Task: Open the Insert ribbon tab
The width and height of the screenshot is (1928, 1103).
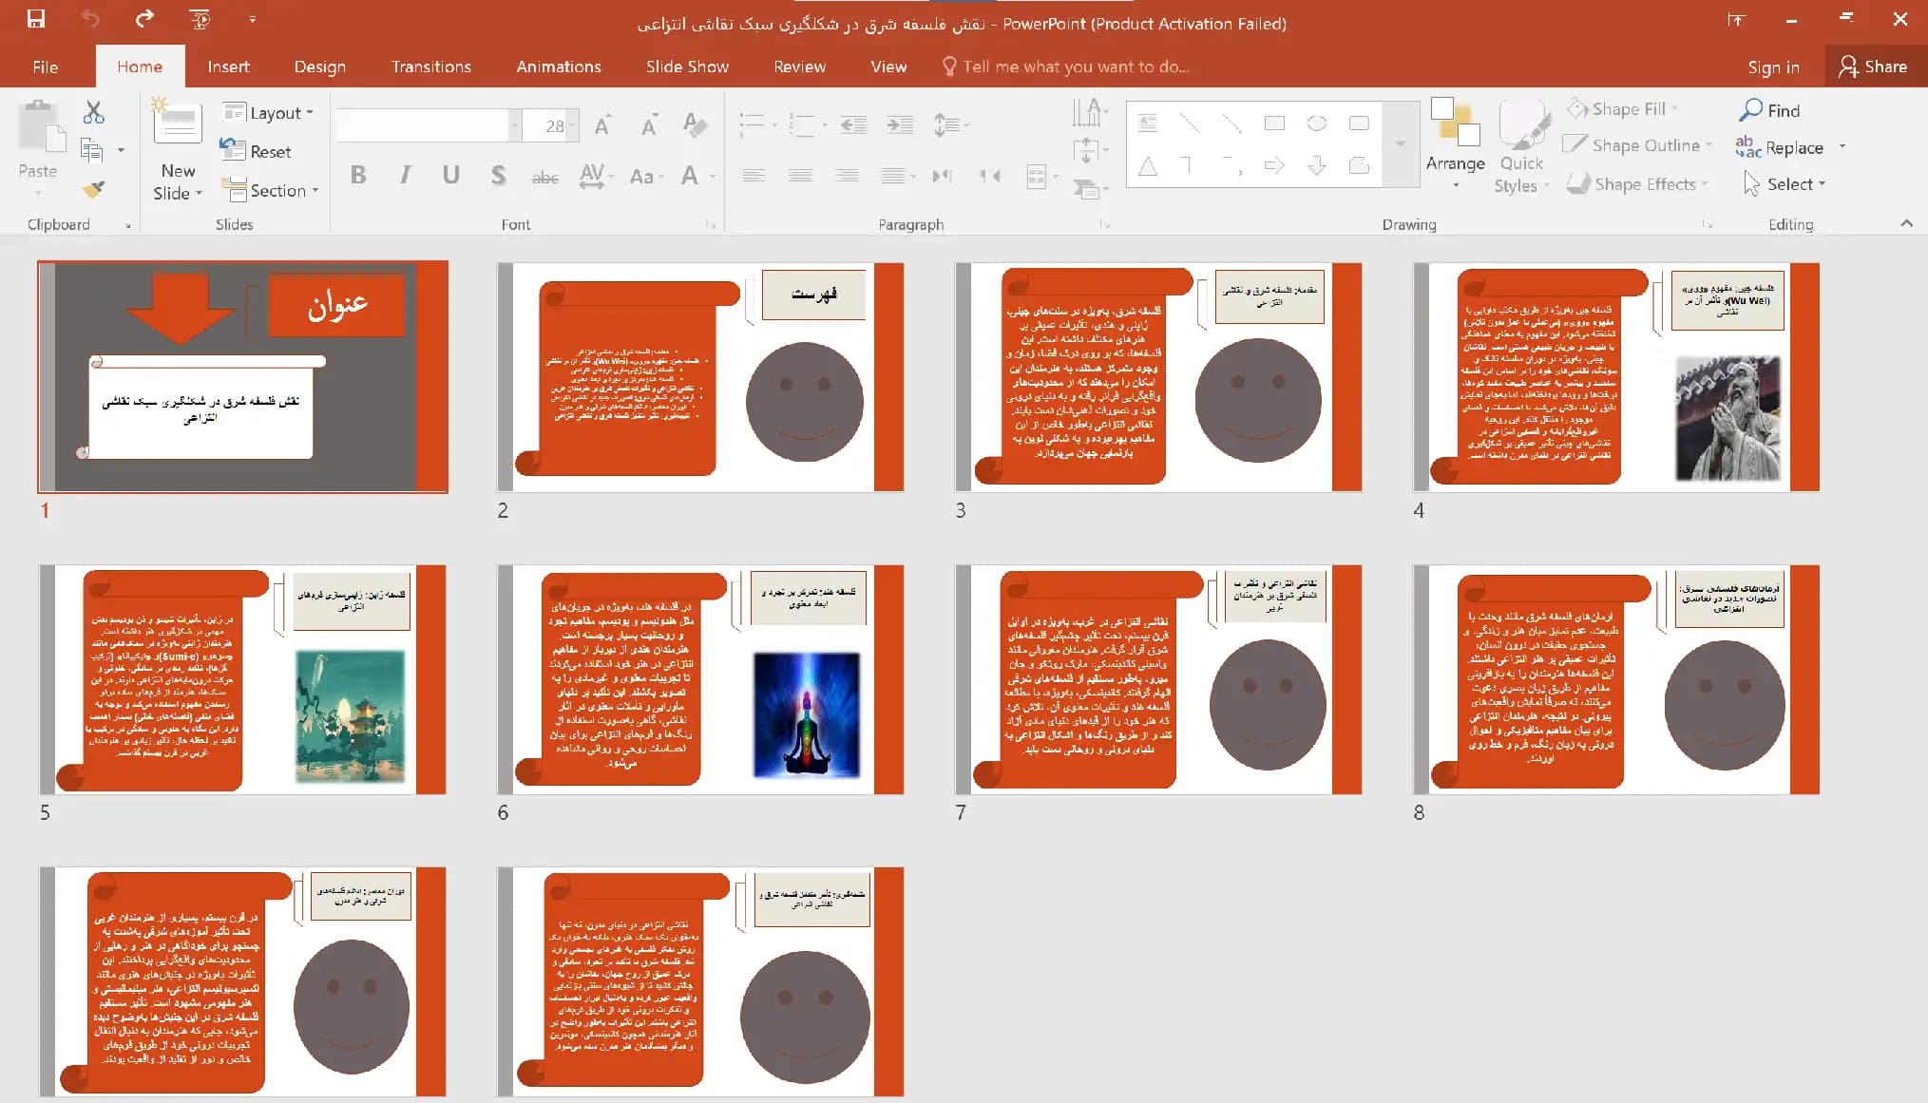Action: (x=228, y=67)
